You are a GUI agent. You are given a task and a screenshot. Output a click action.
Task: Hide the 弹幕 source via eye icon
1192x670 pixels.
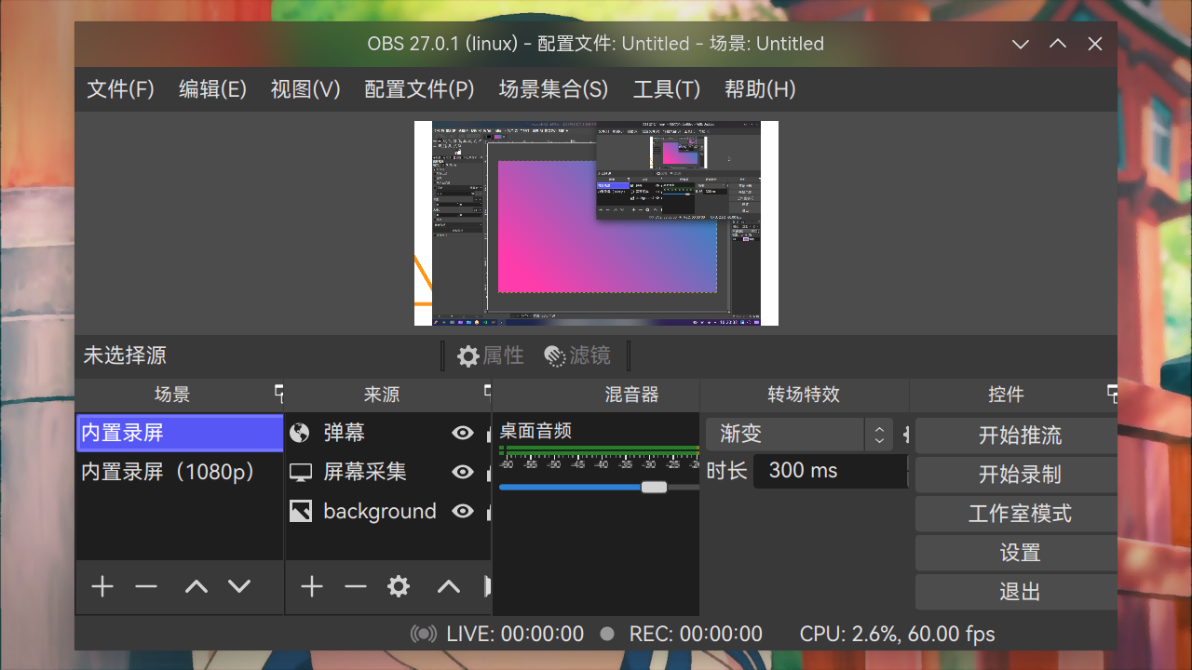[463, 433]
